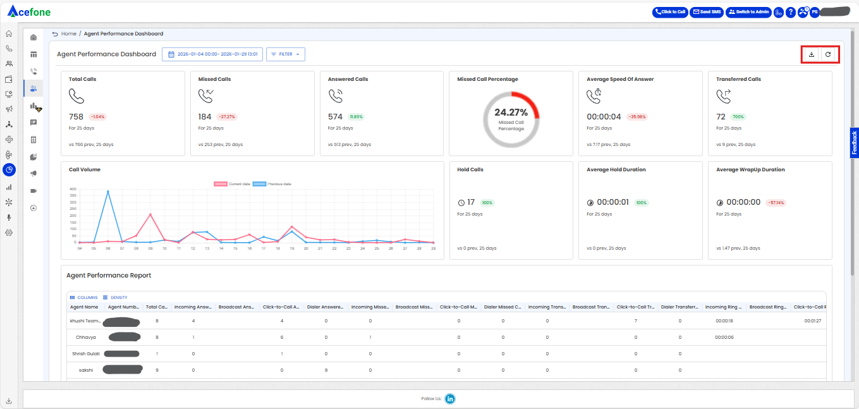Toggle Previous data series in chart legend
The width and height of the screenshot is (859, 409).
[272, 184]
